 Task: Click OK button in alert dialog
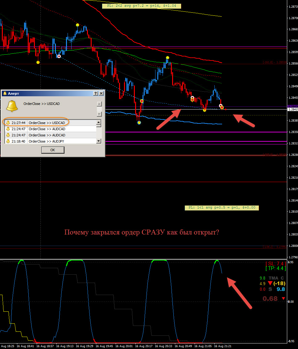click(53, 150)
